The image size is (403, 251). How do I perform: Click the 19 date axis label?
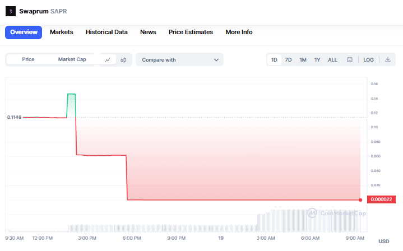pyautogui.click(x=221, y=238)
